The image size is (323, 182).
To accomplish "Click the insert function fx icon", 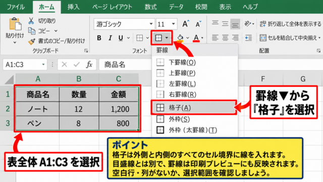I will [89, 65].
